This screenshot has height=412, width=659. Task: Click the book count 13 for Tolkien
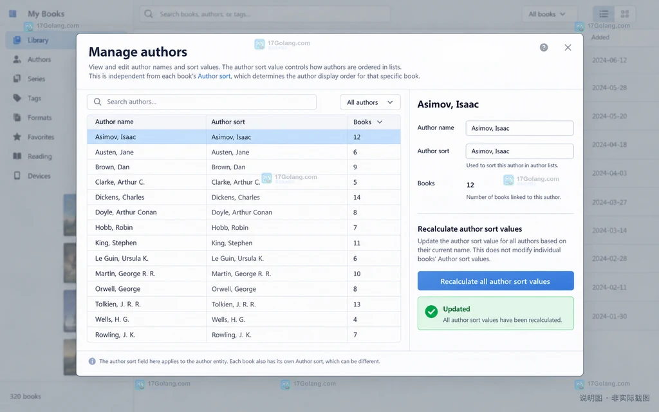click(x=357, y=304)
